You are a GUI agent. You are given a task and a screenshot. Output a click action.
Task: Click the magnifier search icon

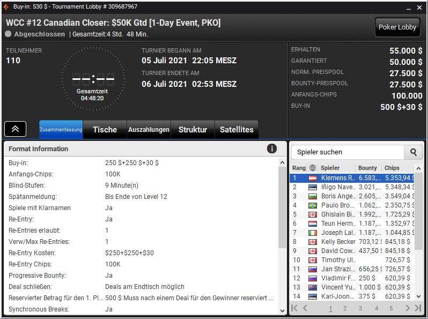tap(414, 152)
